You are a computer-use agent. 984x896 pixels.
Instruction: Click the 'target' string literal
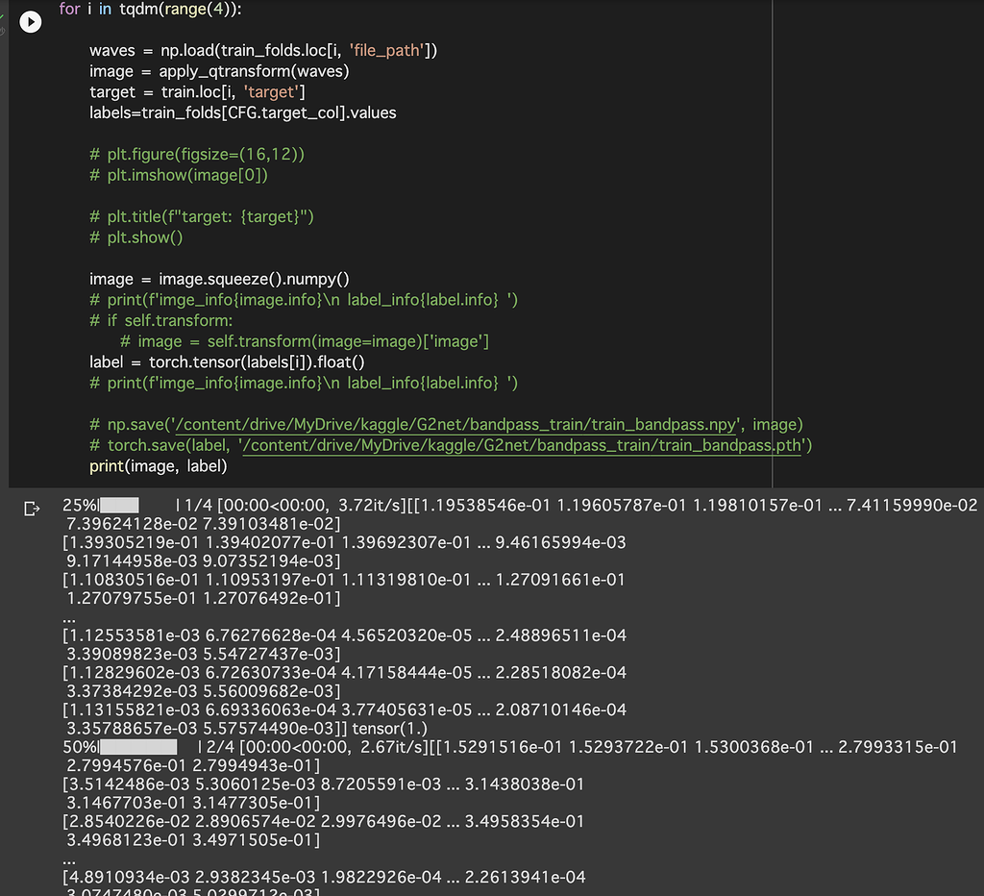pos(272,92)
